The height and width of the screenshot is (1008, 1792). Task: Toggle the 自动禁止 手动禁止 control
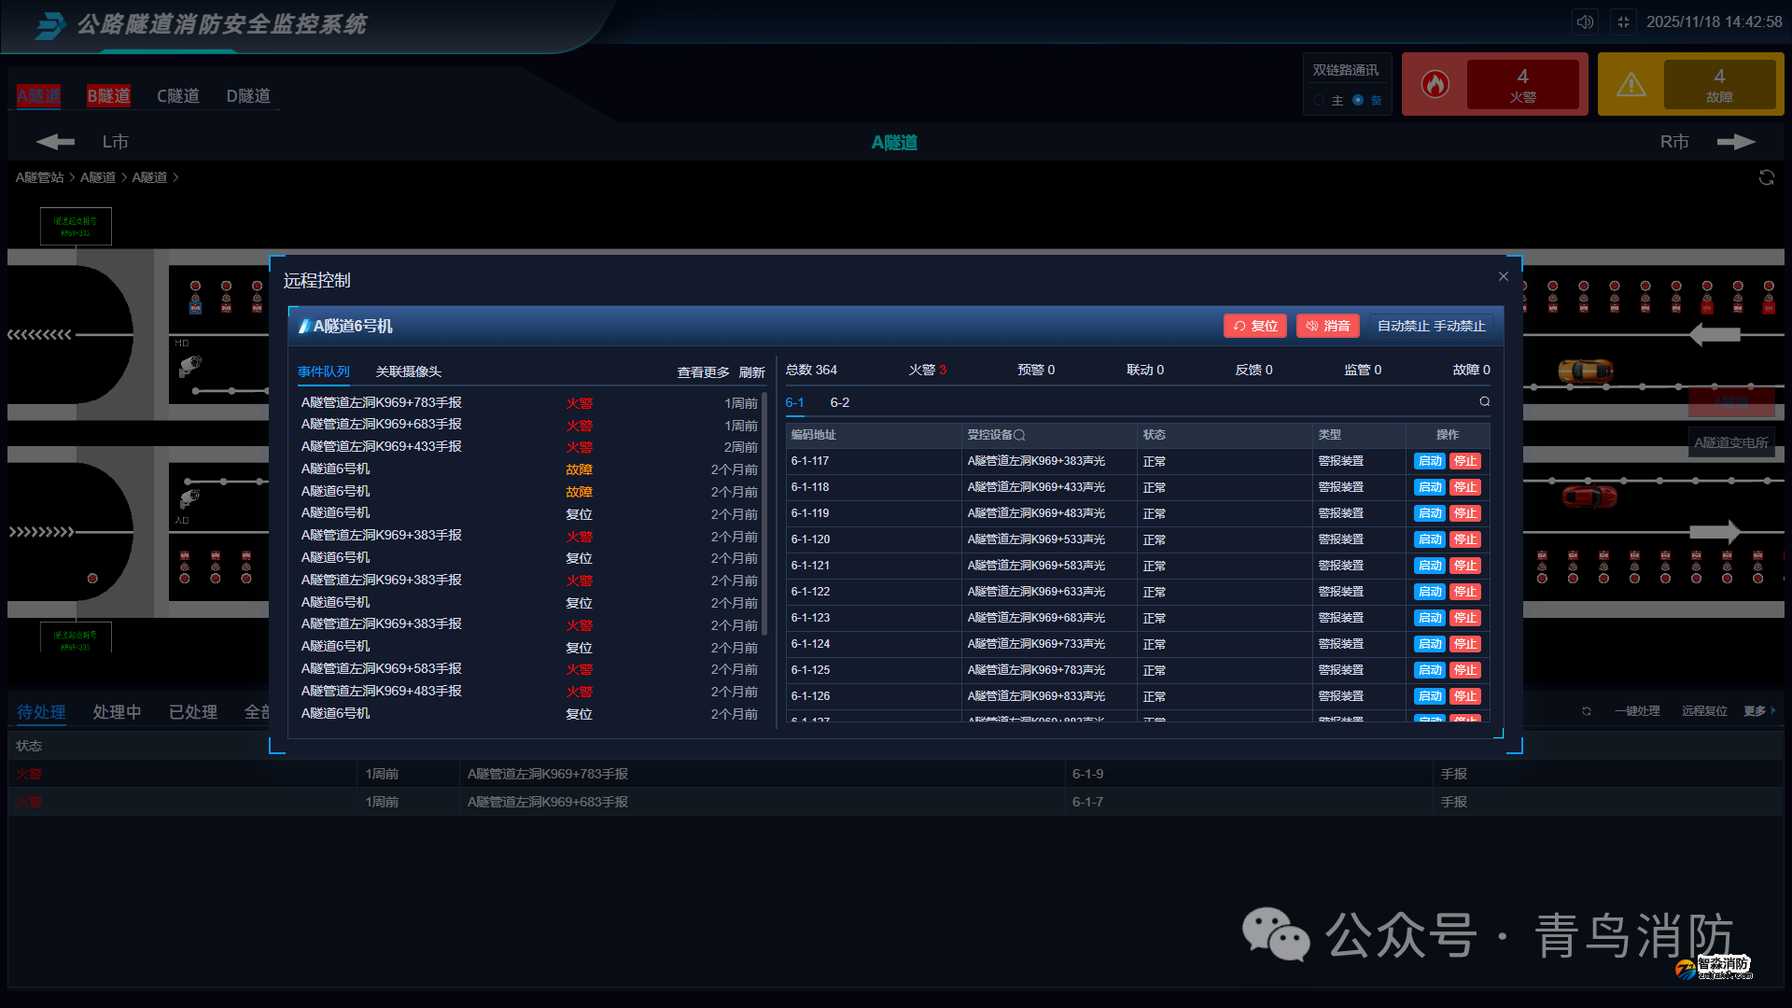coord(1431,326)
